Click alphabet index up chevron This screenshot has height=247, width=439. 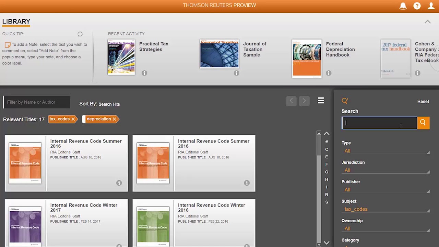327,133
